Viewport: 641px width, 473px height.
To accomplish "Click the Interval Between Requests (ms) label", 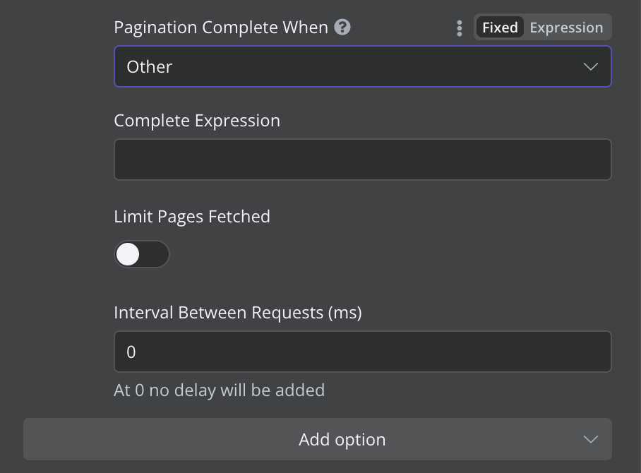I will pyautogui.click(x=238, y=313).
